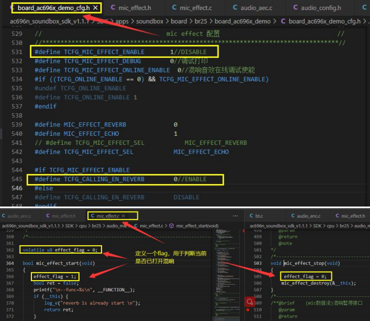Click the symbol cube icon before mic_effect_start(void)
The height and width of the screenshot is (321, 370).
point(172,226)
